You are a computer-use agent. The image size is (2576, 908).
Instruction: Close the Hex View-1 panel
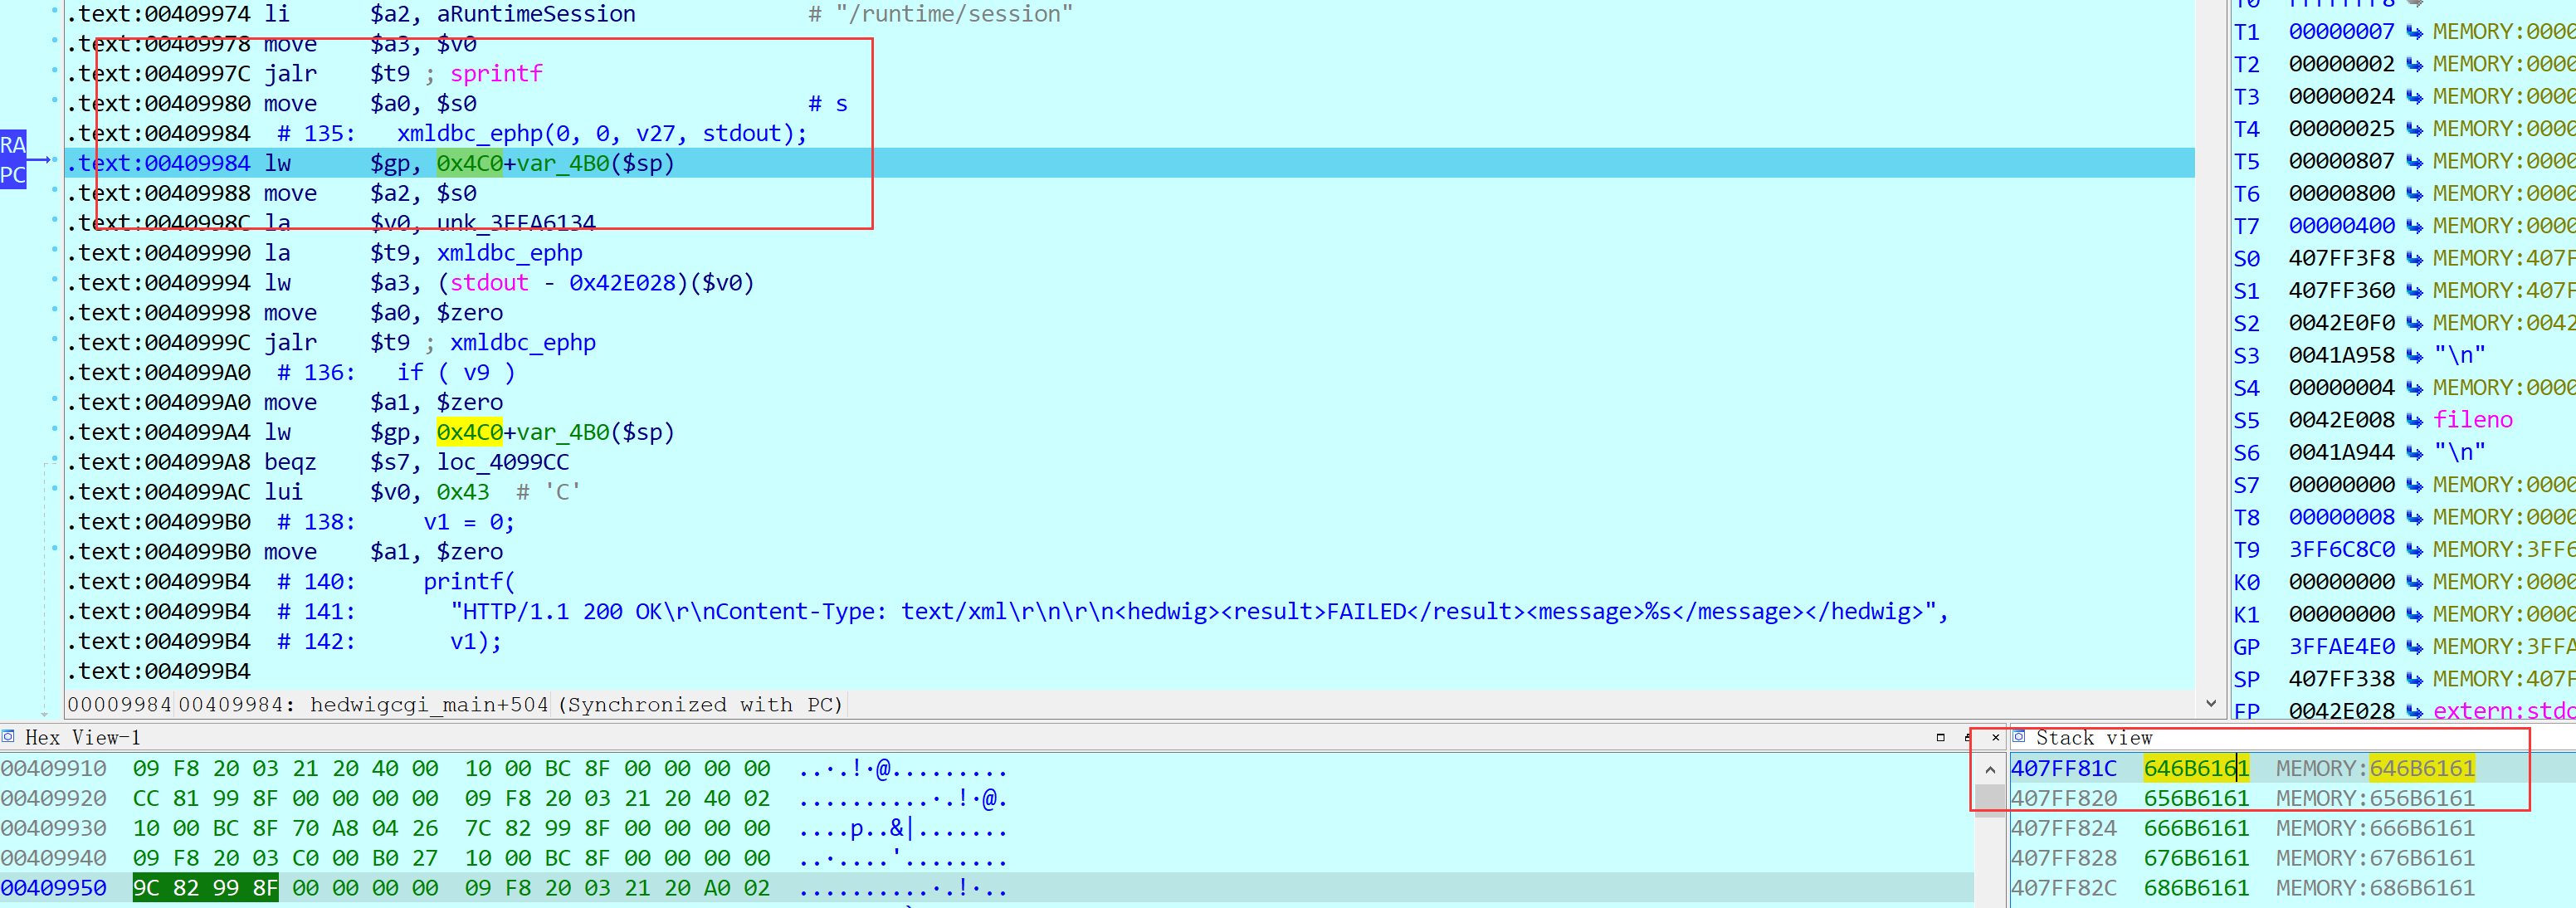[x=1995, y=737]
